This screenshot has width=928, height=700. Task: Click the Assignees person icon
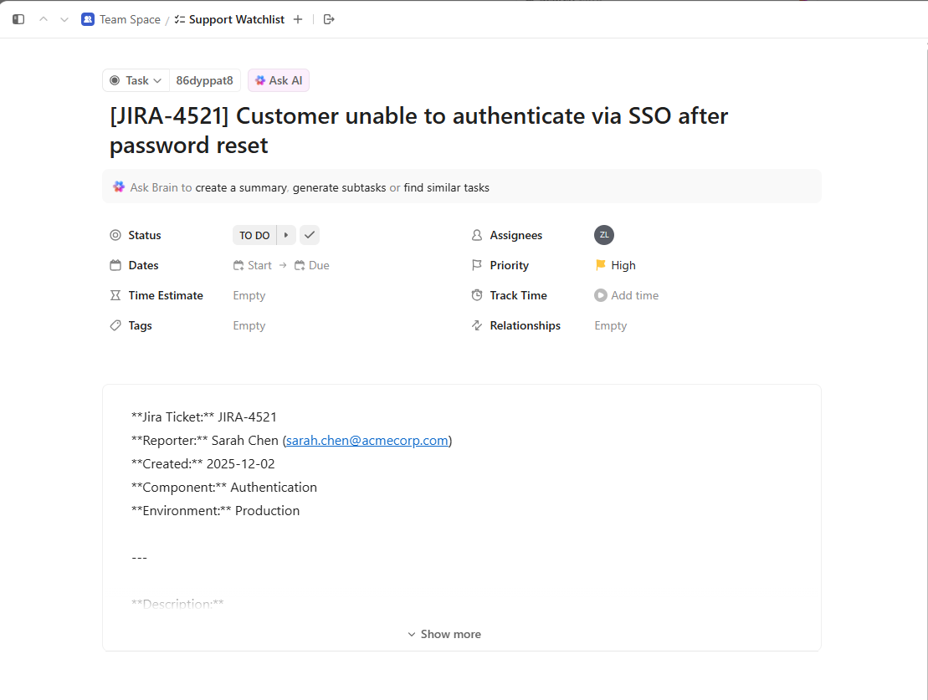coord(476,235)
